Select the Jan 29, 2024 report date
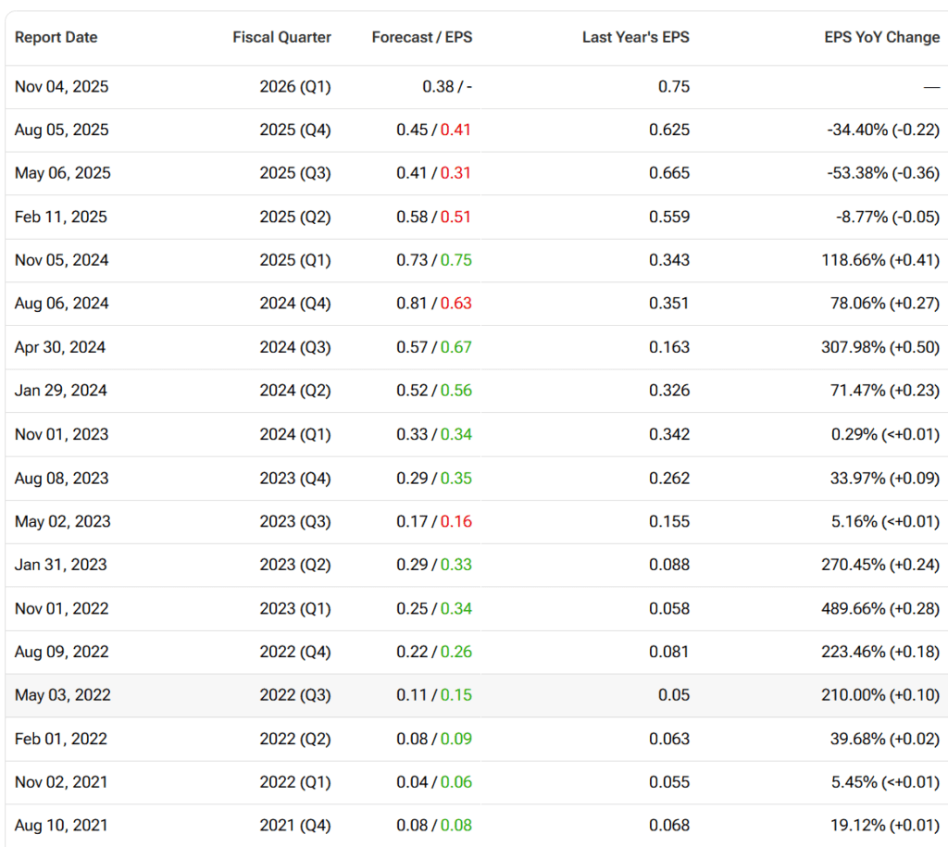Viewport: 948px width, 847px height. [60, 391]
